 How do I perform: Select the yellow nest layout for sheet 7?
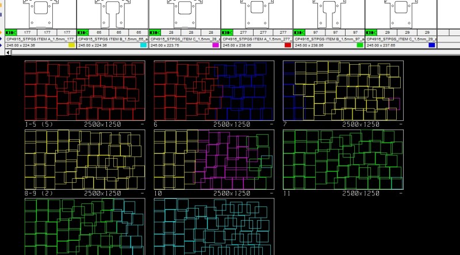(x=343, y=91)
